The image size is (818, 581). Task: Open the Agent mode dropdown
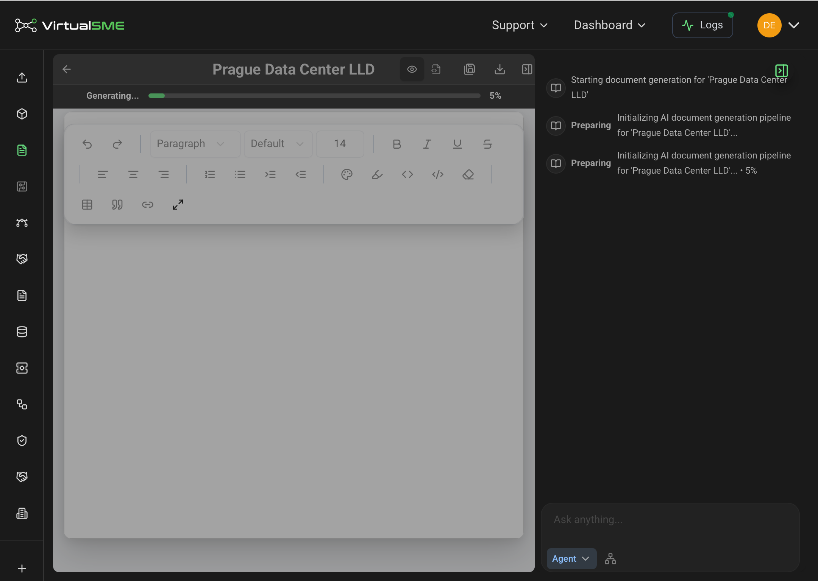tap(571, 559)
